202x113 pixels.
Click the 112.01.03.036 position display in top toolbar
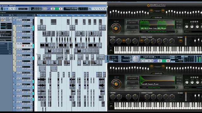click(71, 8)
